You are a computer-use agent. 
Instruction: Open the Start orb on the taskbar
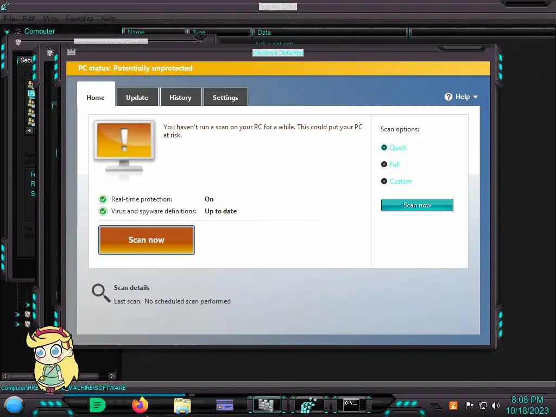tap(14, 405)
